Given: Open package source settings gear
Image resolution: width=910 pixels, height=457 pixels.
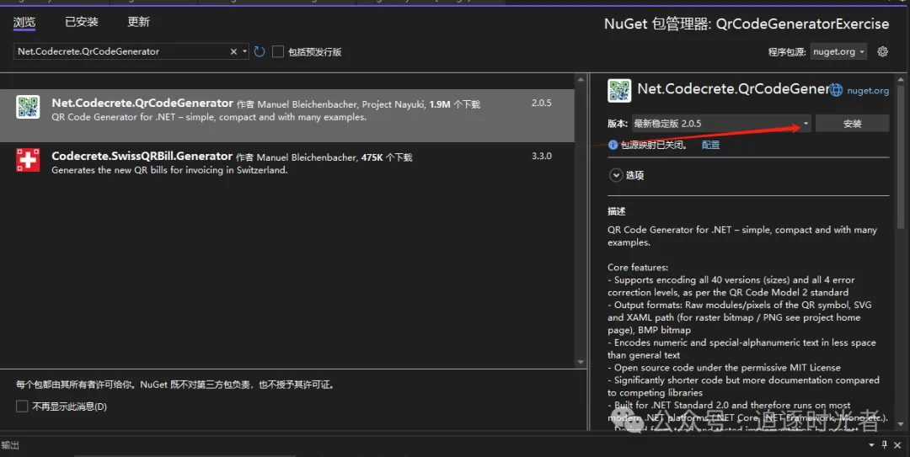Looking at the screenshot, I should 883,51.
